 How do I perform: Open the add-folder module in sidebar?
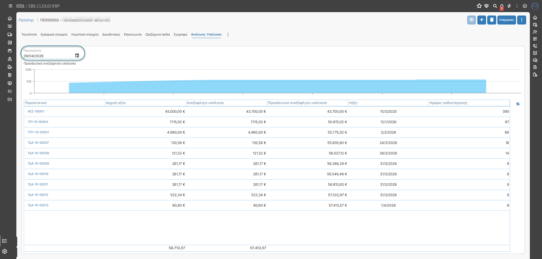(10, 99)
